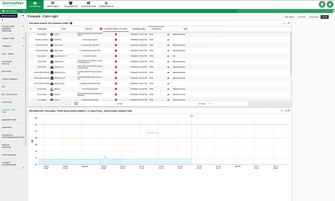
Task: Click the table's vertical scrollbar
Action: pos(291,53)
